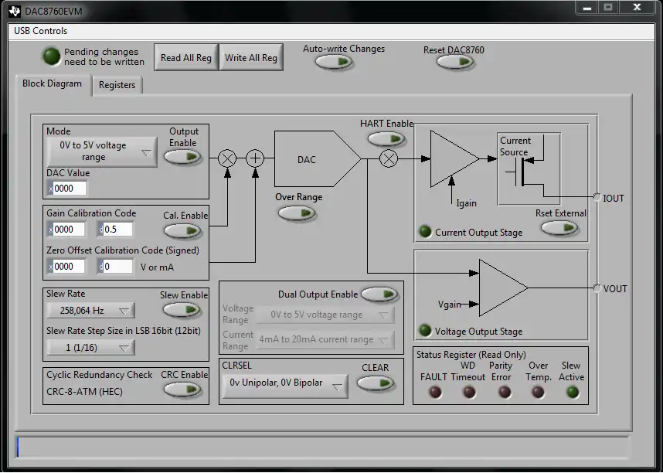Toggle the Reset DAC8760 switch
The width and height of the screenshot is (663, 473).
pos(455,62)
